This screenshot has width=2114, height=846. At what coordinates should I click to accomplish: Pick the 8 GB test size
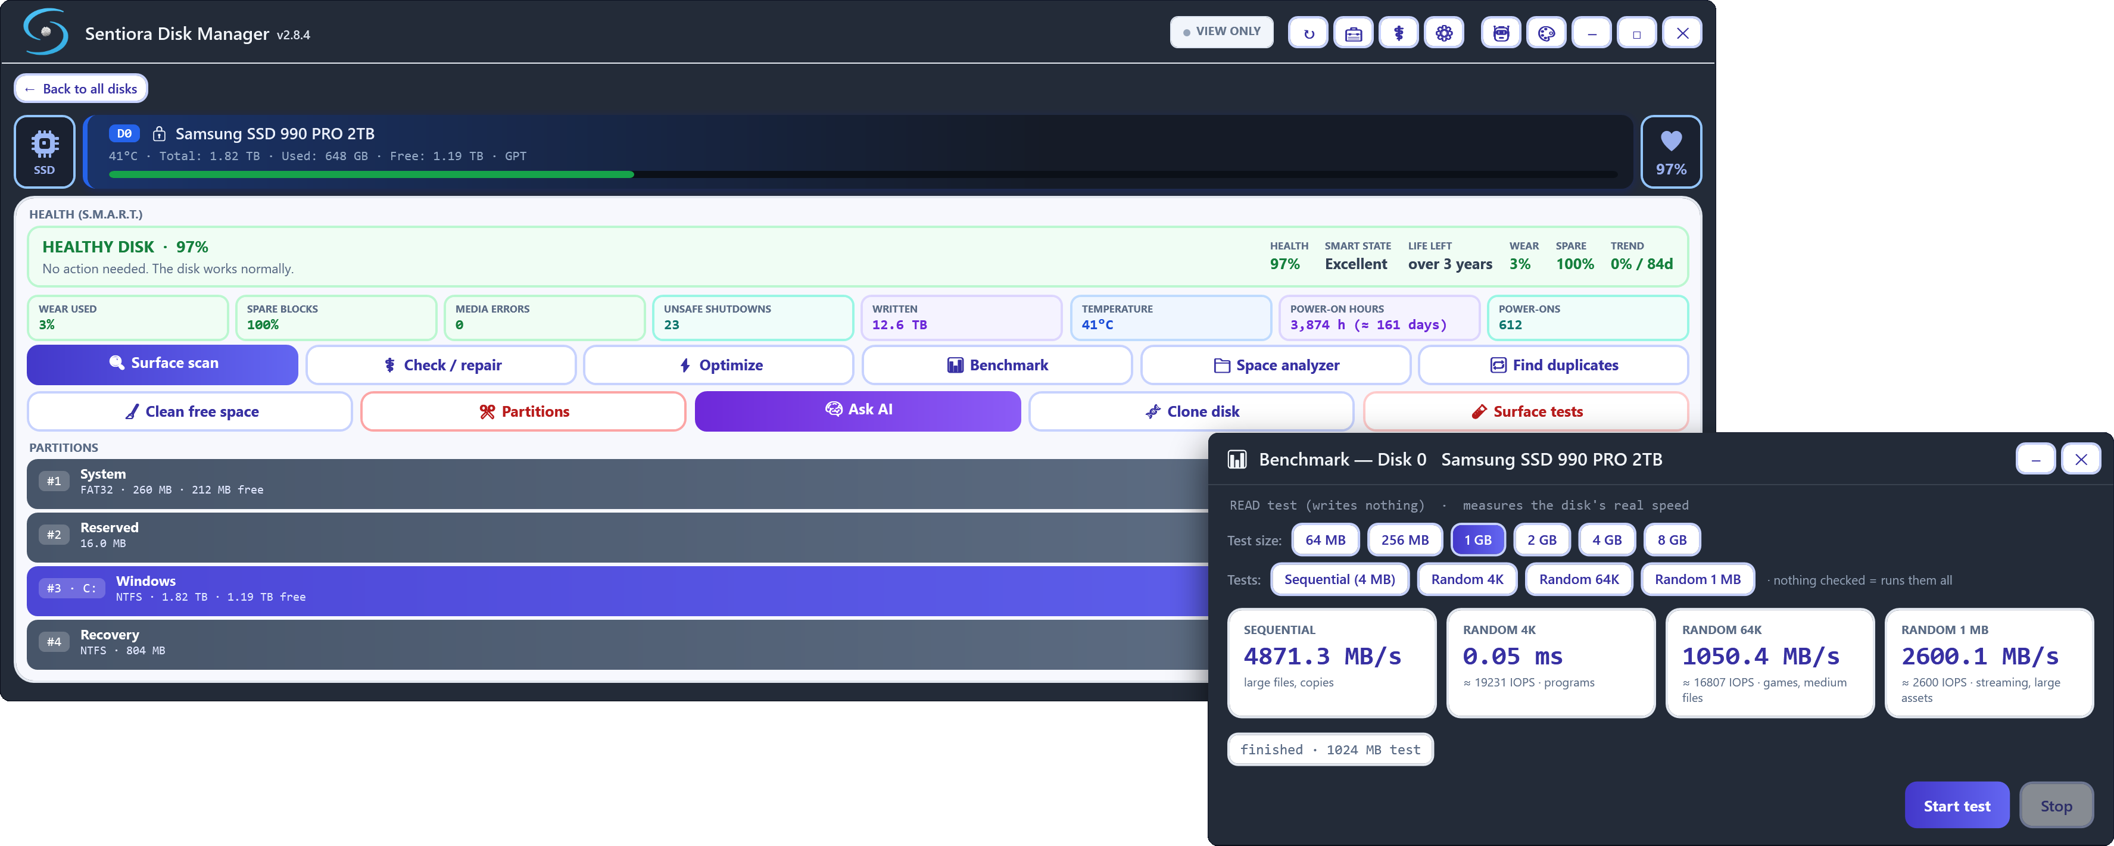[x=1672, y=540]
